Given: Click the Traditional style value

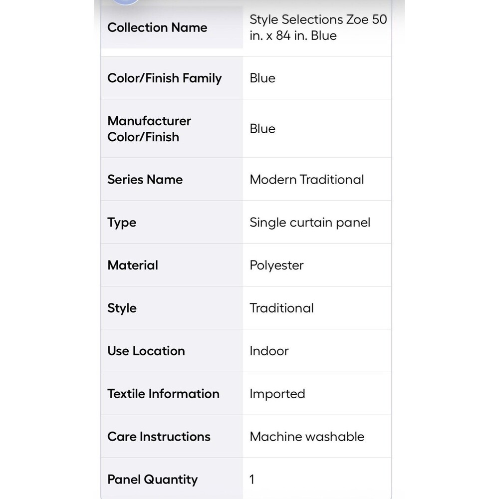Looking at the screenshot, I should pyautogui.click(x=281, y=308).
